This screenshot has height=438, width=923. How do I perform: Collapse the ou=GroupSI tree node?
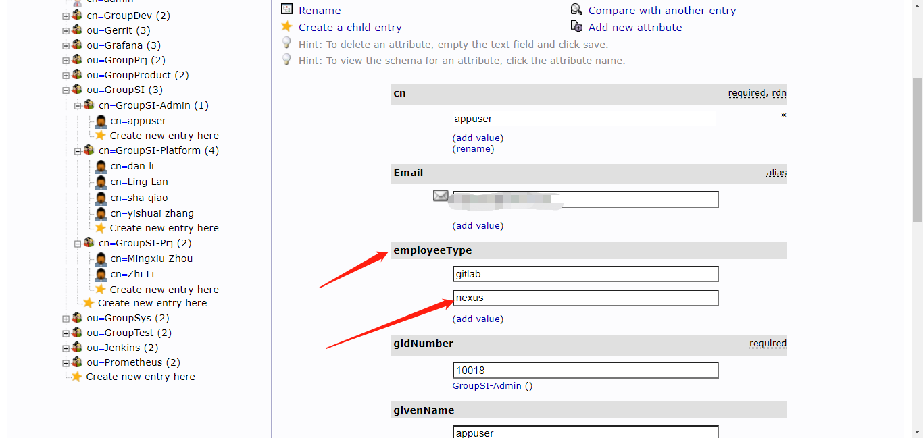click(x=66, y=90)
